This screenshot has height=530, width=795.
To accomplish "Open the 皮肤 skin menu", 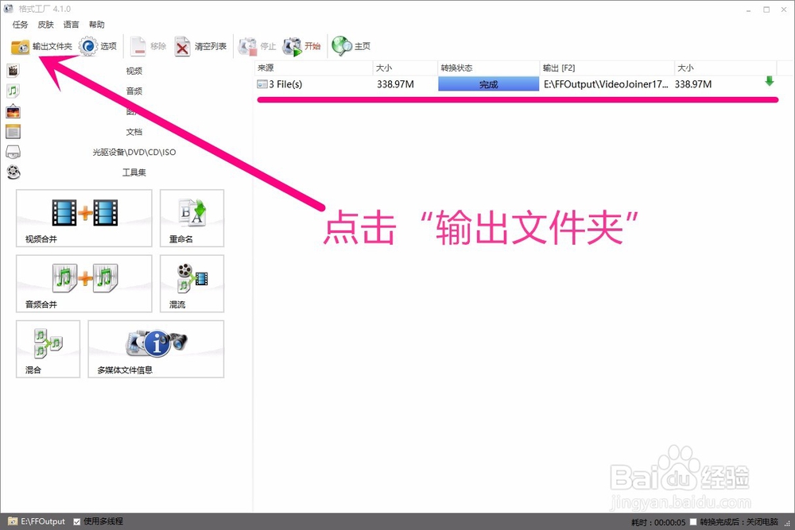I will pos(45,25).
